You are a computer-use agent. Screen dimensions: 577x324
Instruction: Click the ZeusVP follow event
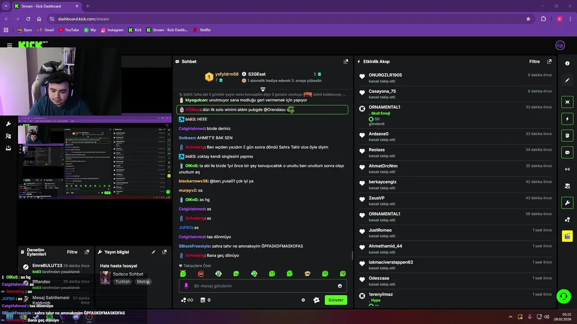[455, 201]
